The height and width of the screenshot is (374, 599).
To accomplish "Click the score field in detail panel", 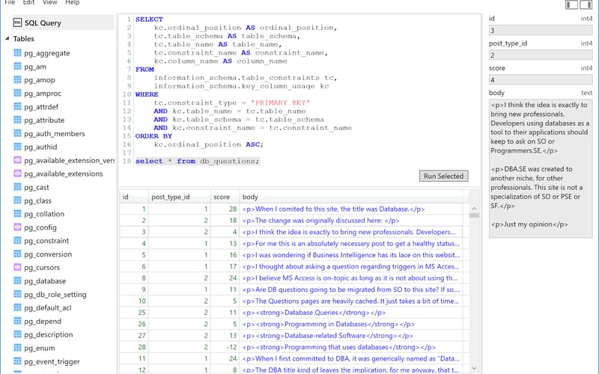I will tap(541, 80).
